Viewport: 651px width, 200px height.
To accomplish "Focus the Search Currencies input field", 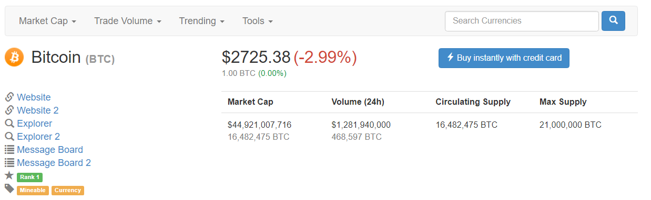I will pyautogui.click(x=522, y=21).
